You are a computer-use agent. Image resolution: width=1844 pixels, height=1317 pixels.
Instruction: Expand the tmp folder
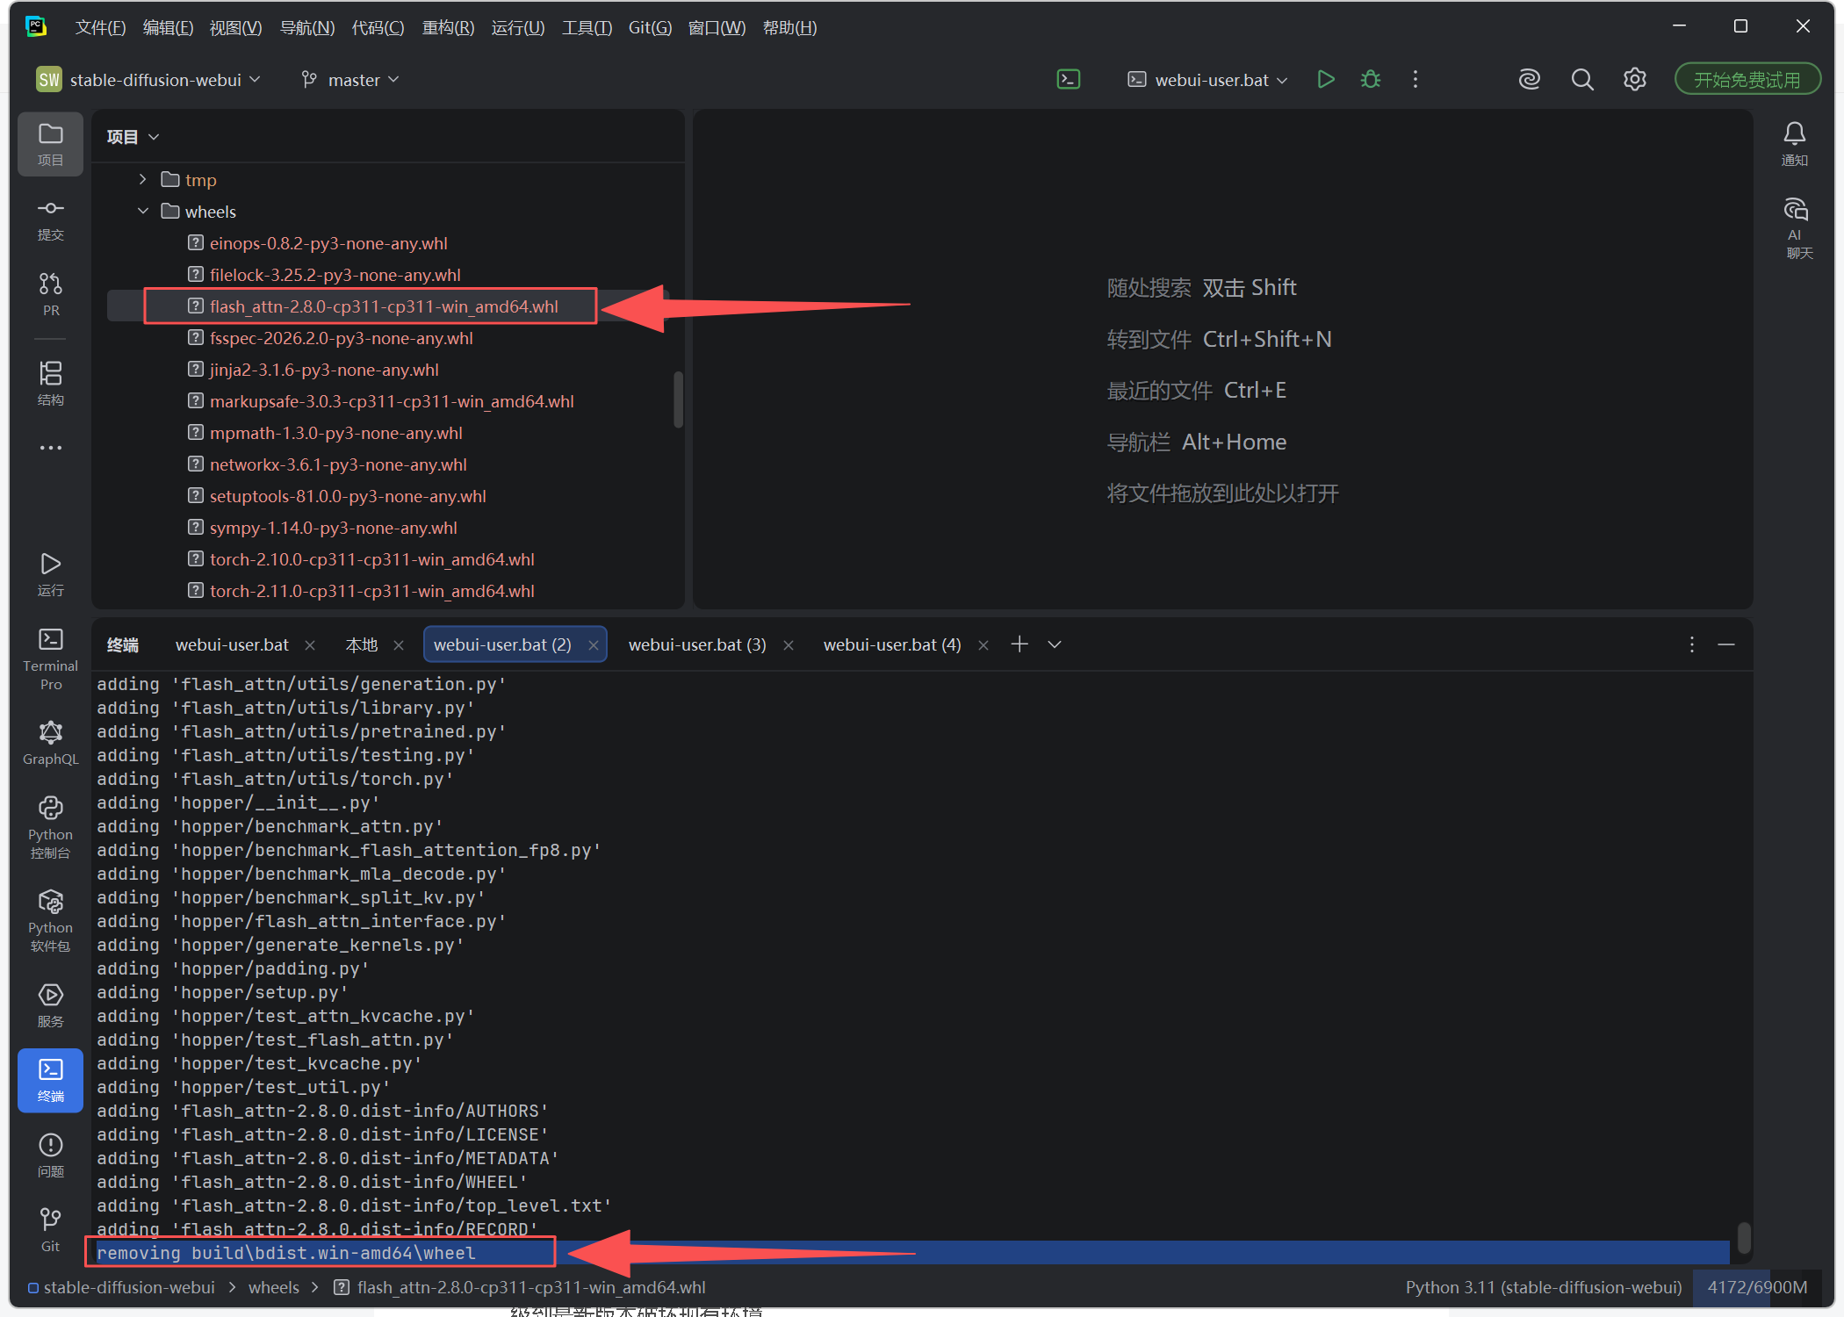[x=143, y=180]
